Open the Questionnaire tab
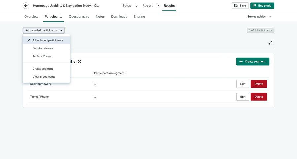 click(79, 17)
